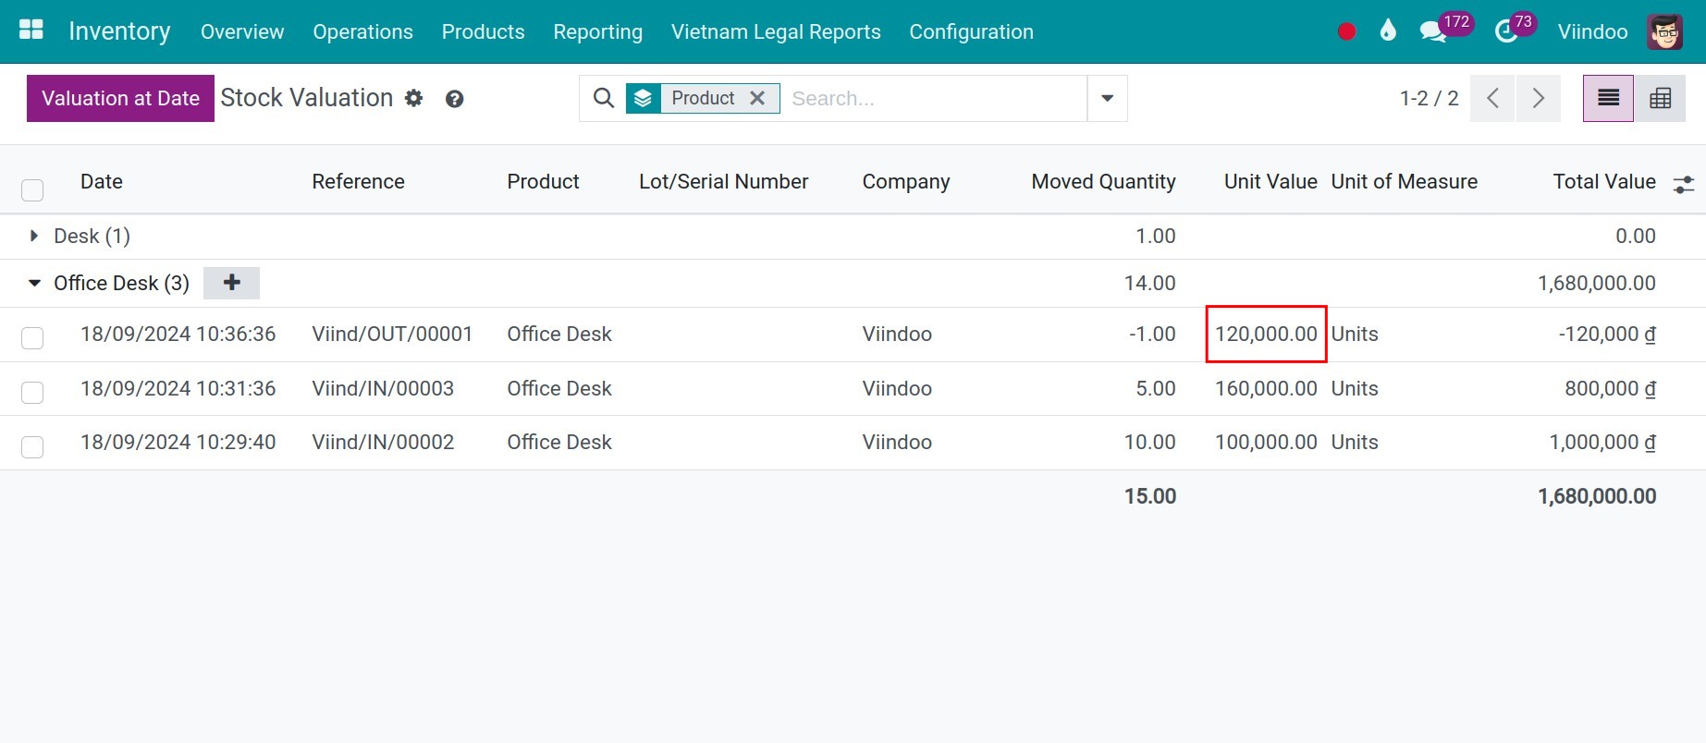Remove the Product group-by filter

click(x=757, y=98)
